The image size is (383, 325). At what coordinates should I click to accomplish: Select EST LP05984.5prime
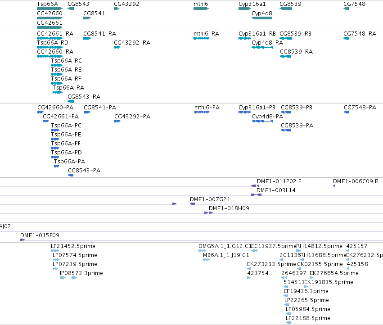click(288, 314)
